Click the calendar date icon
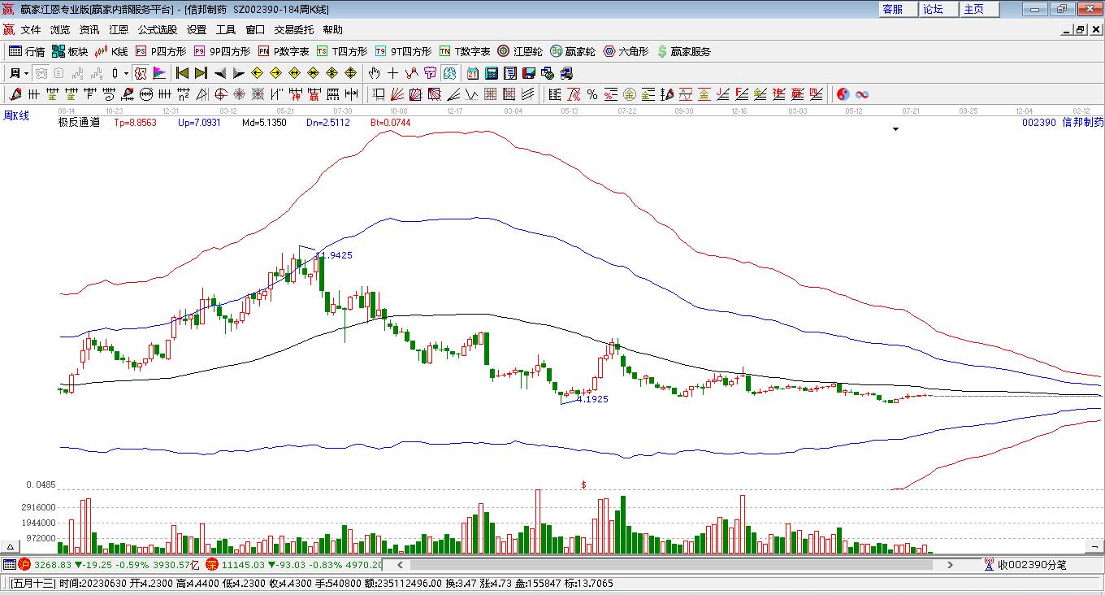 tap(472, 73)
